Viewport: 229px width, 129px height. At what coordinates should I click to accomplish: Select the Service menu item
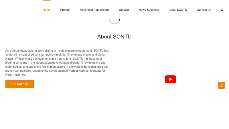124,10
